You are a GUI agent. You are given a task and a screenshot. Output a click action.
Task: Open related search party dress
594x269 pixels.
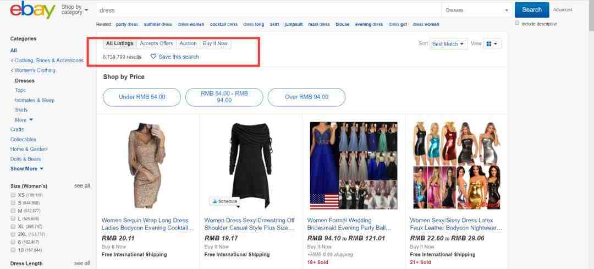127,24
